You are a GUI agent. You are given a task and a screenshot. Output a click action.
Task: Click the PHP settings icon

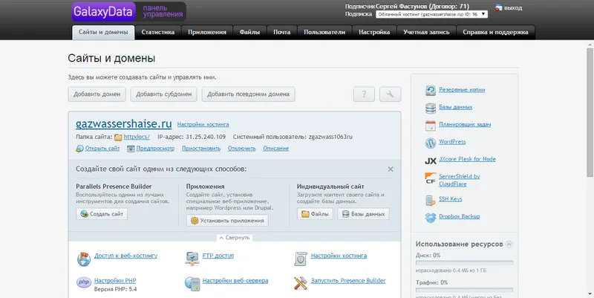click(x=84, y=282)
